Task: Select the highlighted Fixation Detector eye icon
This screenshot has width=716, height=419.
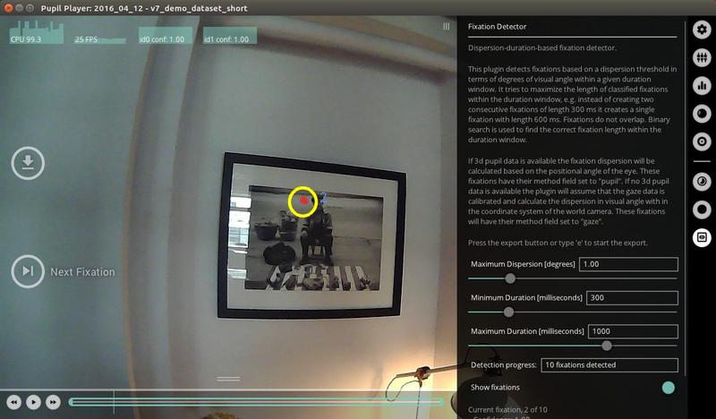Action: tap(702, 237)
